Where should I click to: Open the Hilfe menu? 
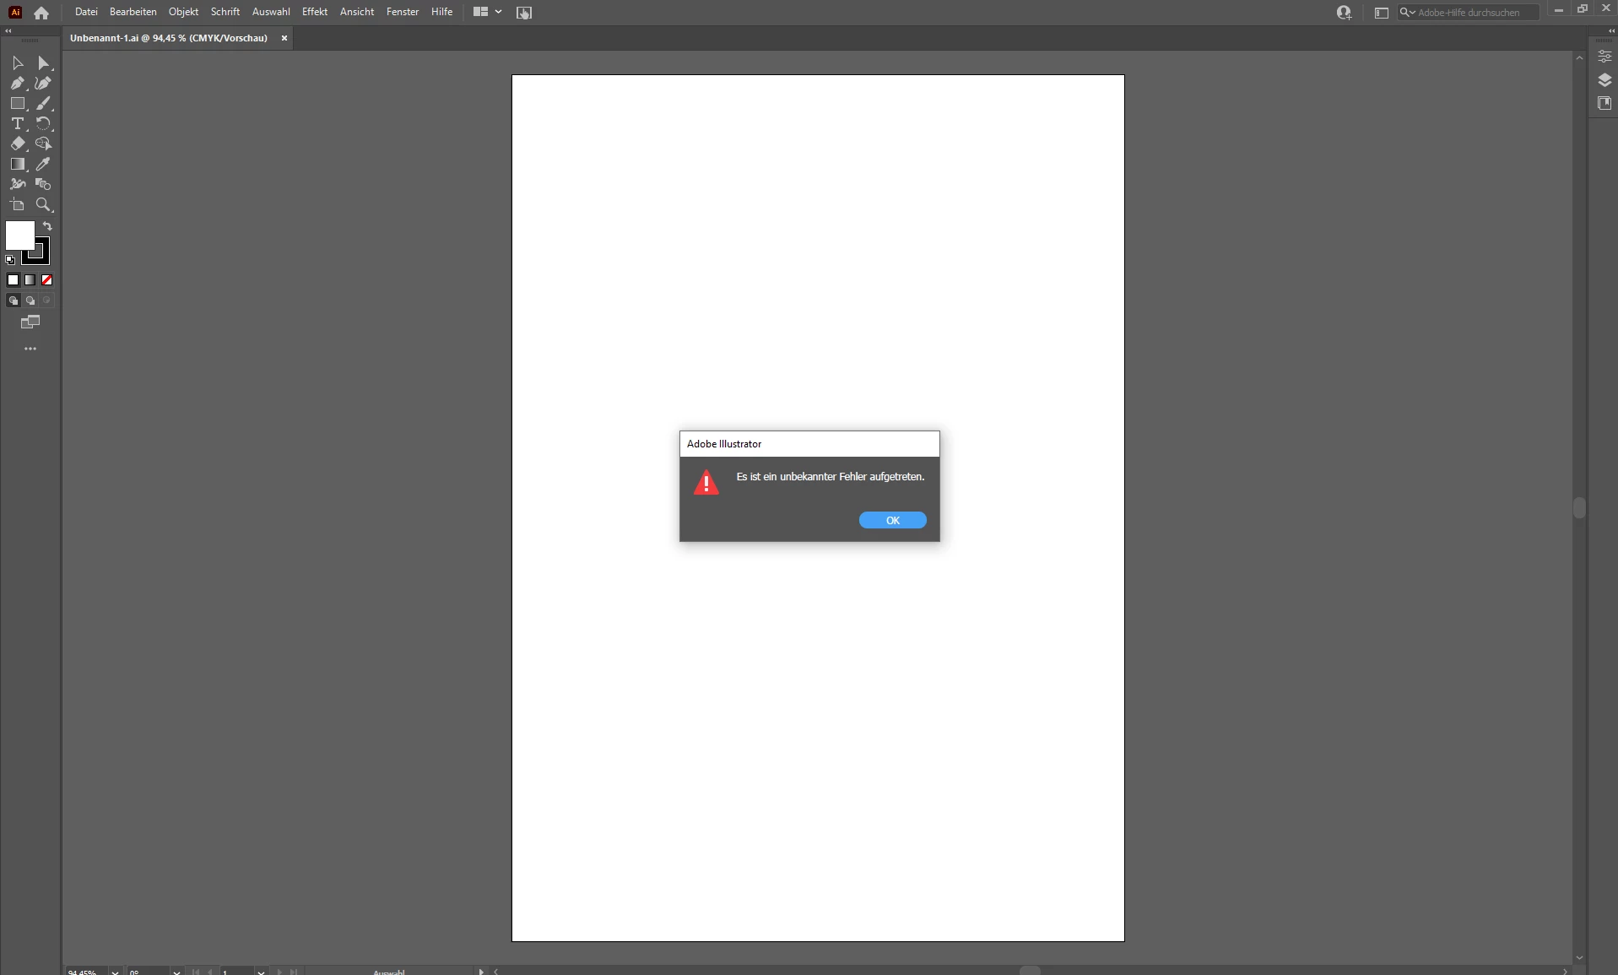[x=441, y=12]
